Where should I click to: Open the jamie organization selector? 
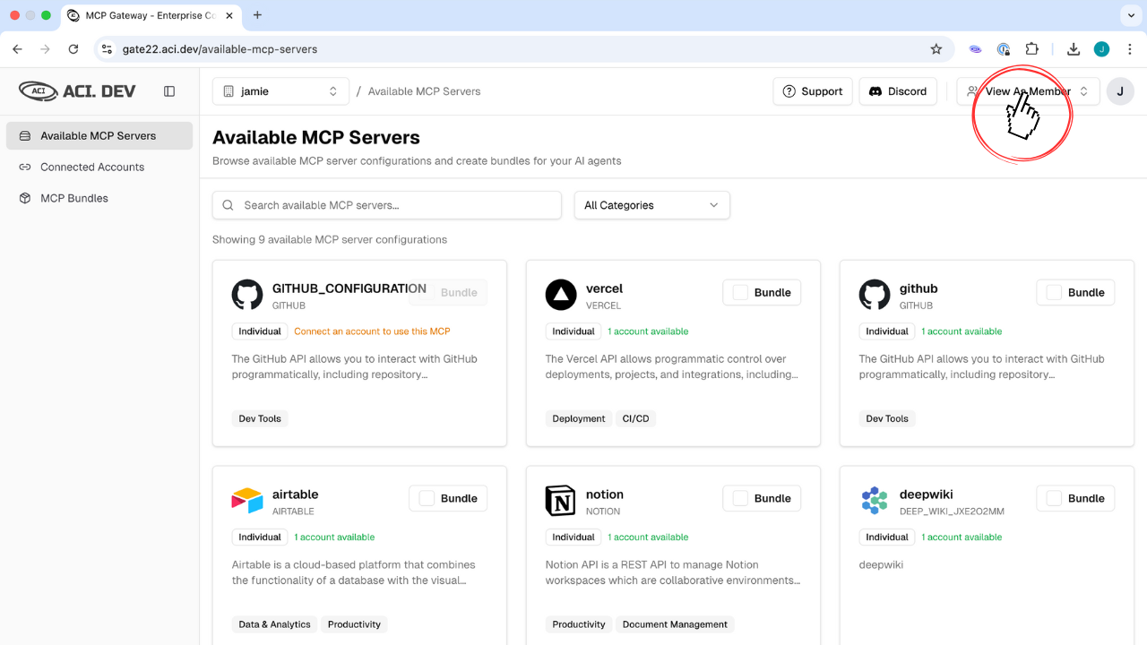(x=280, y=91)
